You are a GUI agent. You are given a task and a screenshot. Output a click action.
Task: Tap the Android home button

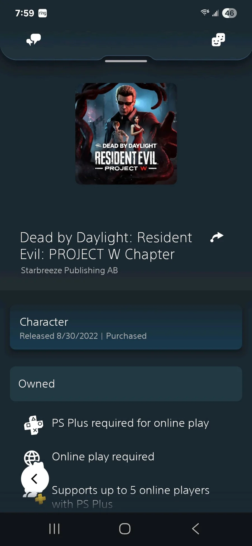(x=125, y=529)
